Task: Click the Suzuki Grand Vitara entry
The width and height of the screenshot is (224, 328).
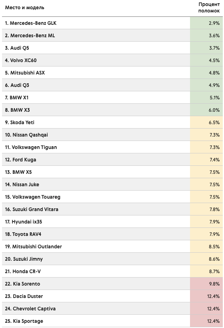Action: pyautogui.click(x=32, y=209)
